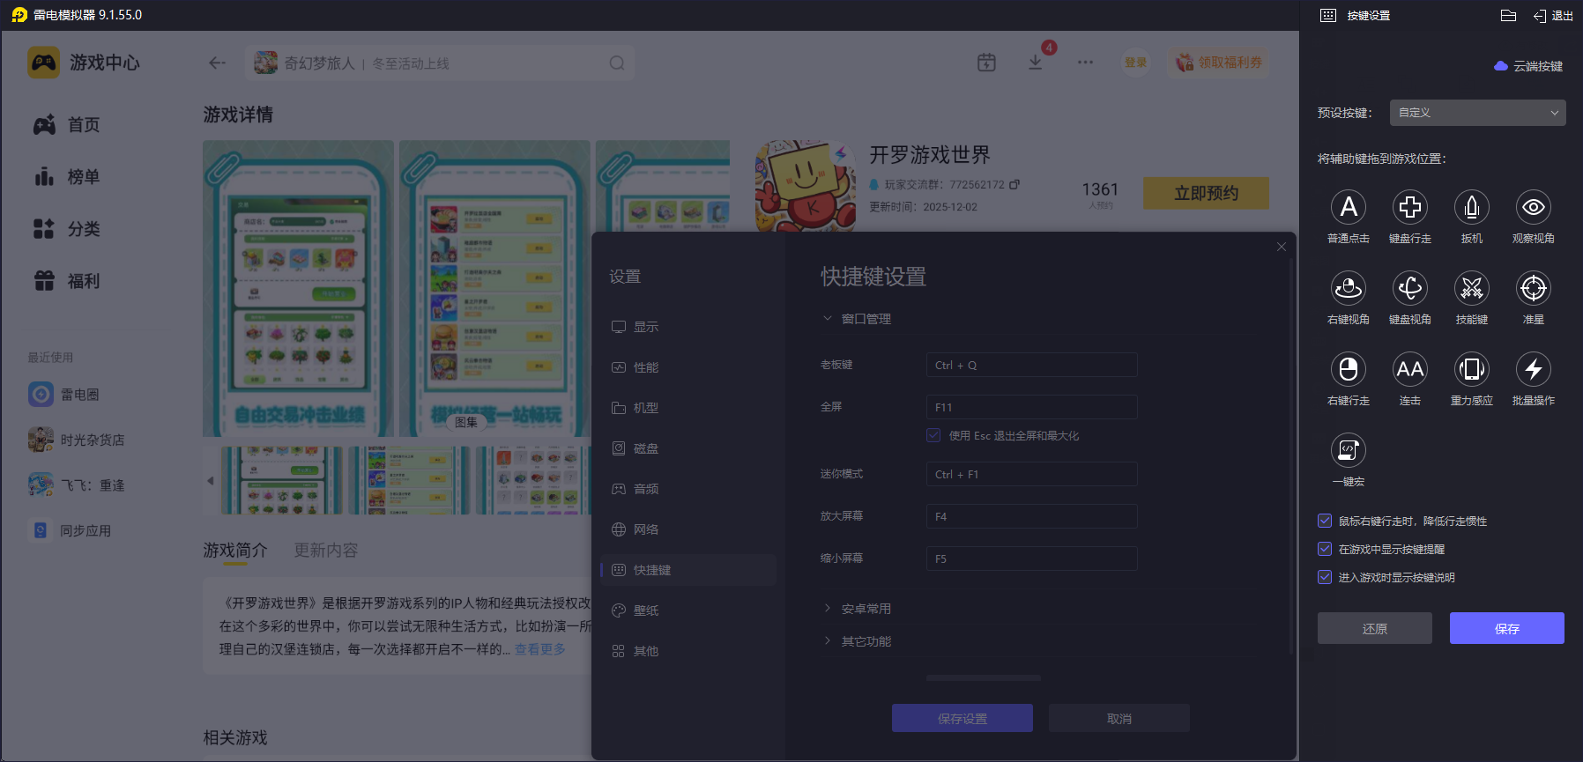Image resolution: width=1583 pixels, height=762 pixels.
Task: Open the keymap folder icon in title bar
Action: point(1508,16)
